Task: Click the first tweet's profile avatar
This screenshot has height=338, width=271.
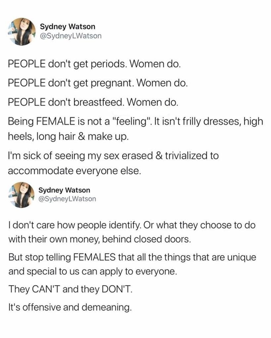Action: (x=22, y=31)
